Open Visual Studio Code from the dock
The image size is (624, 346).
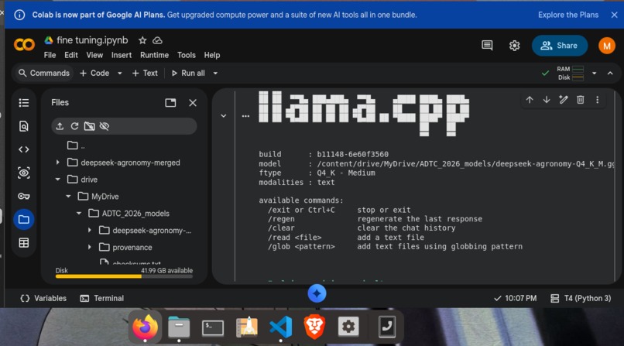[x=280, y=327]
